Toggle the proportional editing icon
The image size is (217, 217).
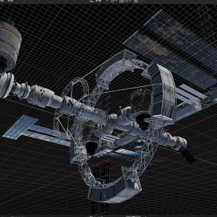(x=121, y=1)
